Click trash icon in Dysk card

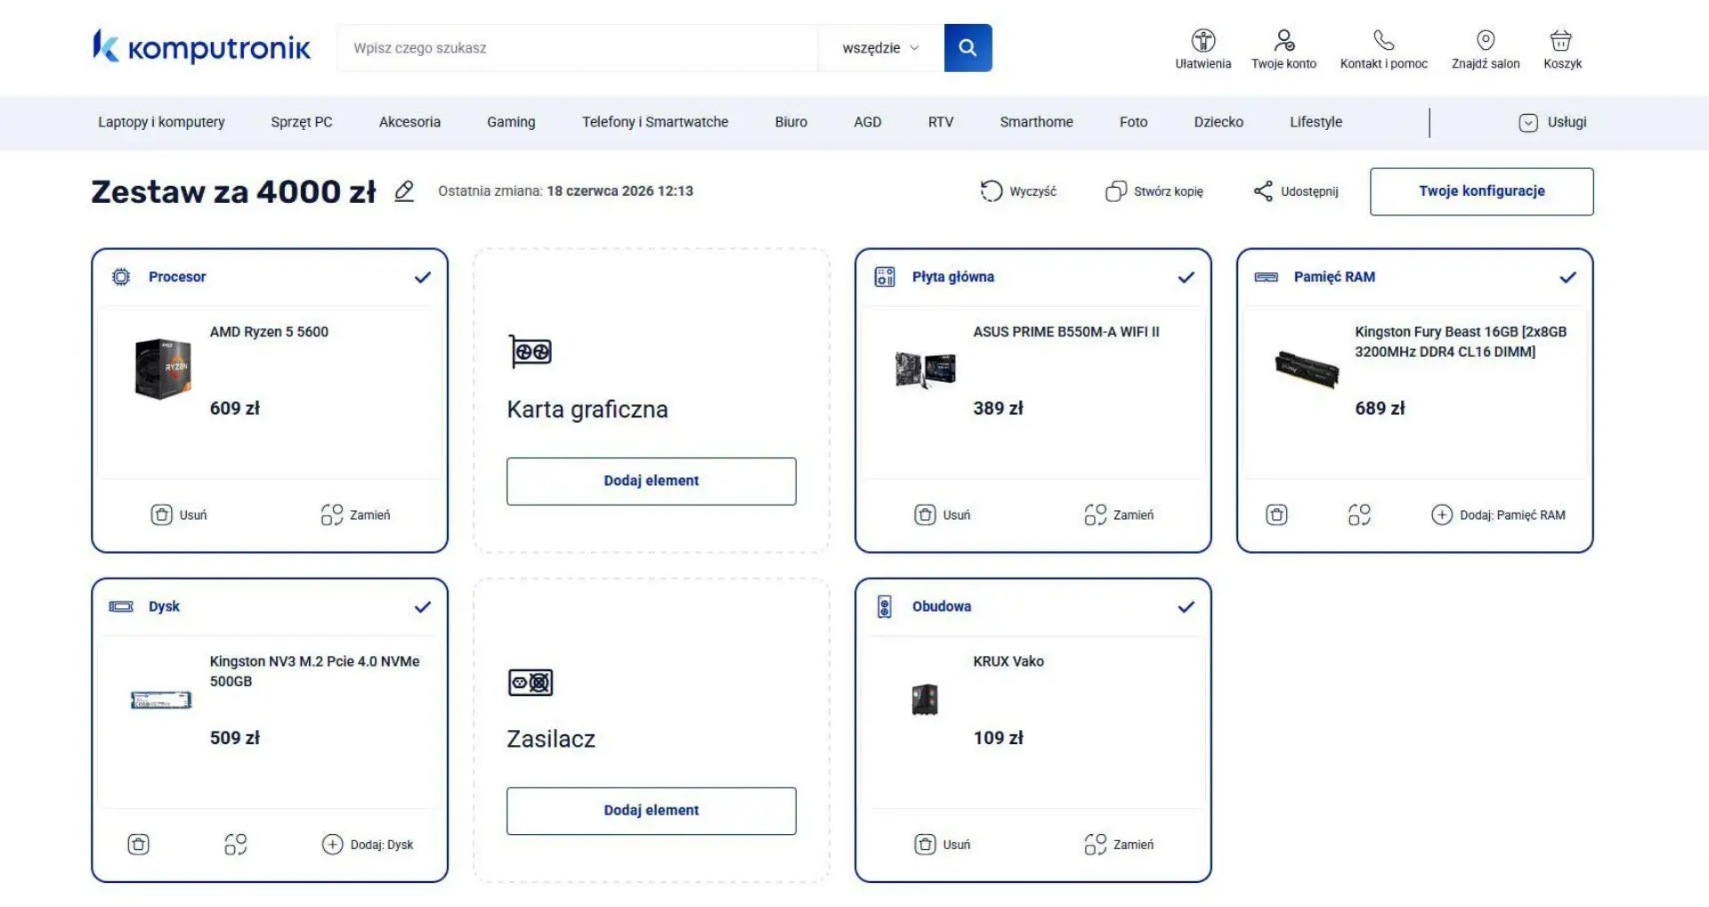click(x=138, y=844)
